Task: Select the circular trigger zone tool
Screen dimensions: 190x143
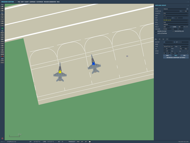Action: tap(2, 46)
